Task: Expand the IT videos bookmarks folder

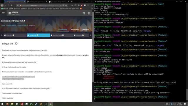Action: pos(76,9)
